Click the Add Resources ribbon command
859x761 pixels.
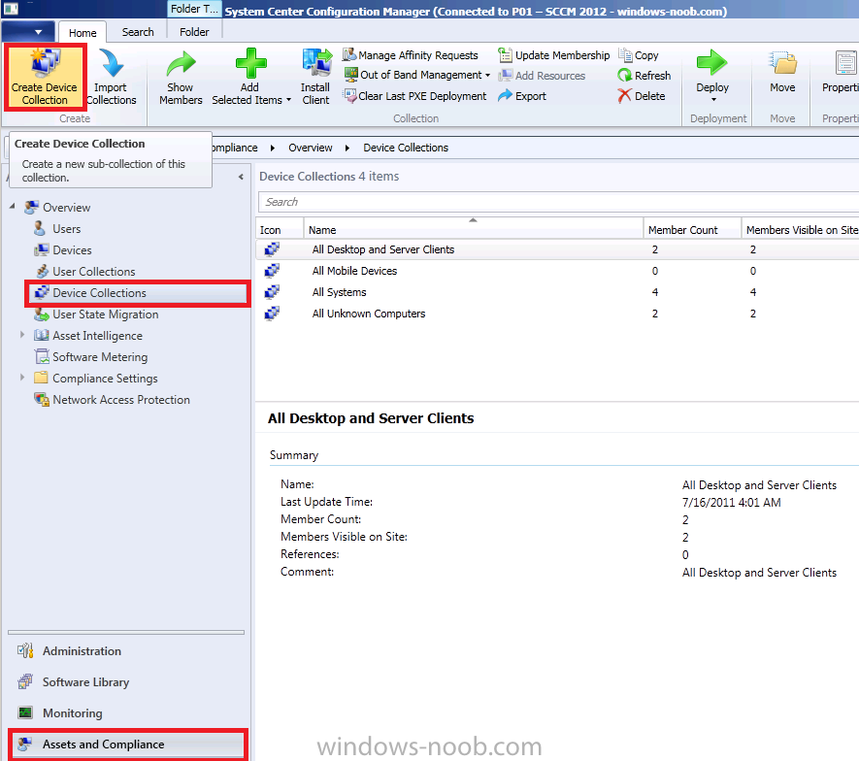point(542,76)
